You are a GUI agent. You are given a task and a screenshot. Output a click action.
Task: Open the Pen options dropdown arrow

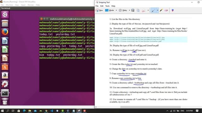(157, 10)
